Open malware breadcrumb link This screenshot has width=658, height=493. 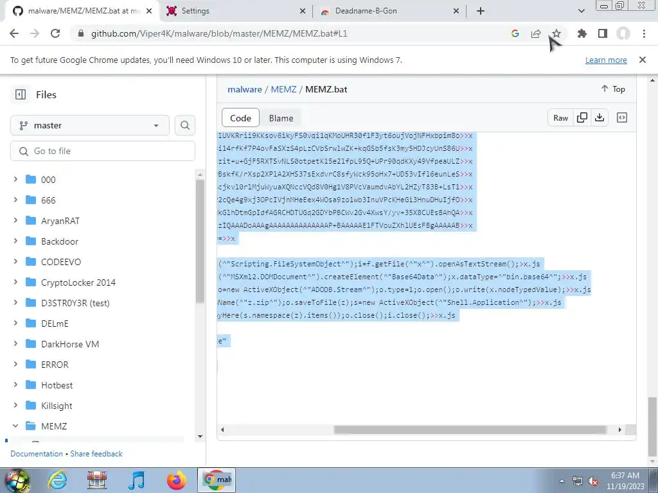(x=245, y=89)
